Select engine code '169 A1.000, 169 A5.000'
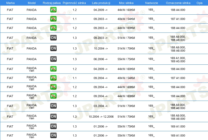 (x=178, y=60)
